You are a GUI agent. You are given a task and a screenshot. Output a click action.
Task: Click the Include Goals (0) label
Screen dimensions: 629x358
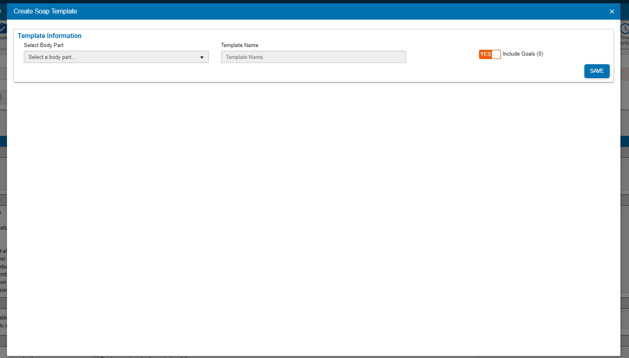pos(523,54)
